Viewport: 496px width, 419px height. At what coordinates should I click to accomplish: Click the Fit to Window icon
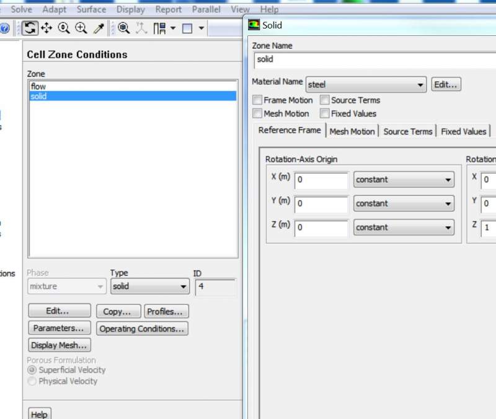123,28
